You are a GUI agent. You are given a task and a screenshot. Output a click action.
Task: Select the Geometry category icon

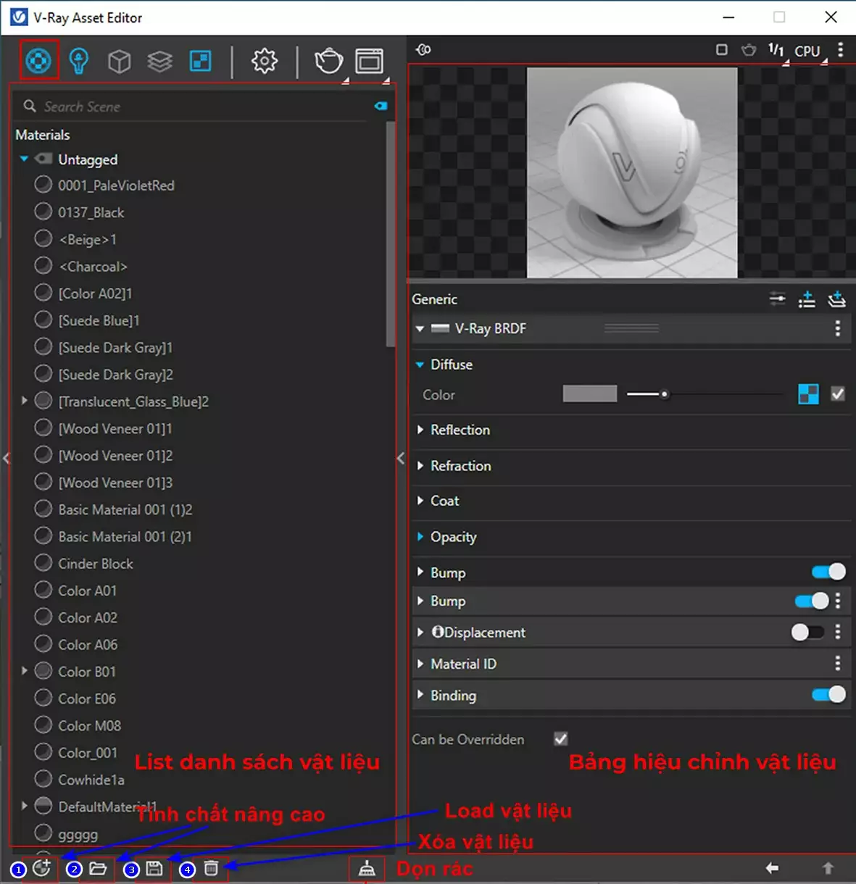point(119,61)
